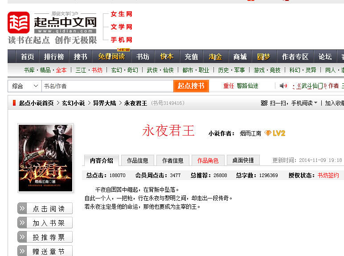Open the 综合 search category dropdown
The image size is (344, 256).
(25, 86)
